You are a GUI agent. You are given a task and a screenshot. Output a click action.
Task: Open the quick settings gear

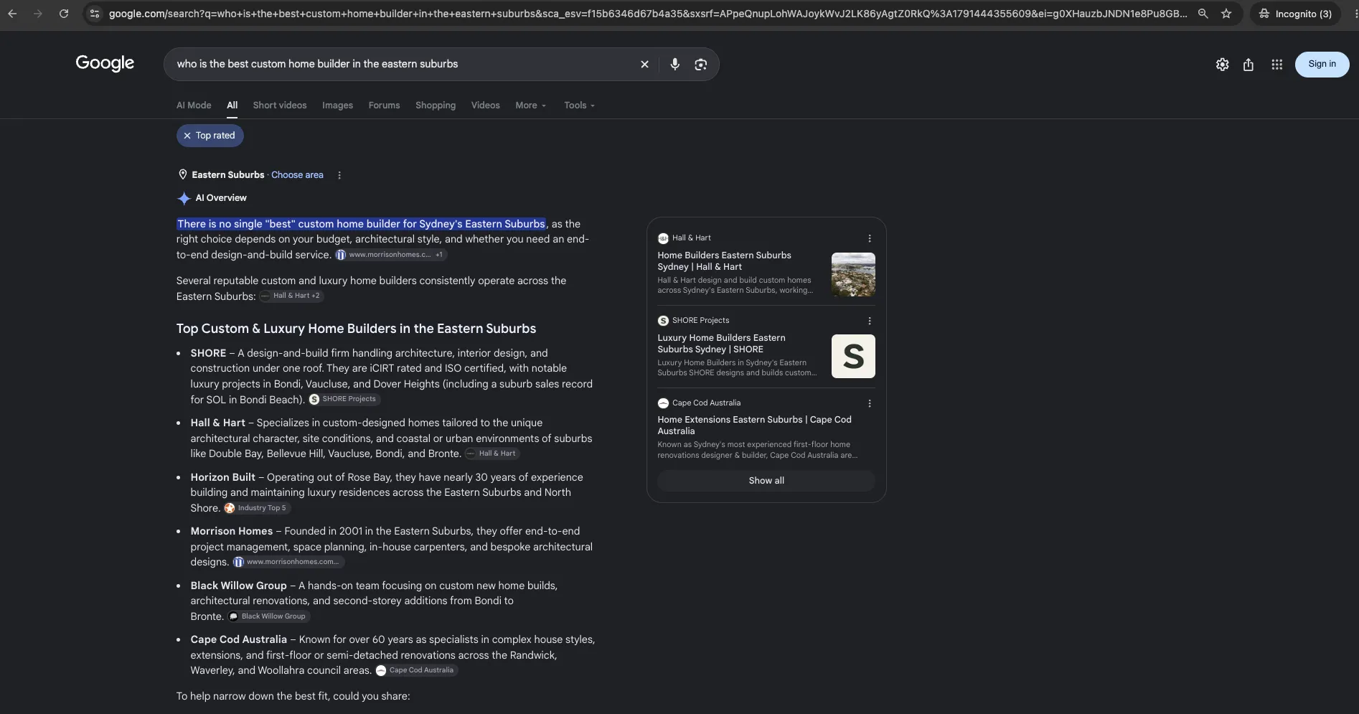(x=1223, y=65)
